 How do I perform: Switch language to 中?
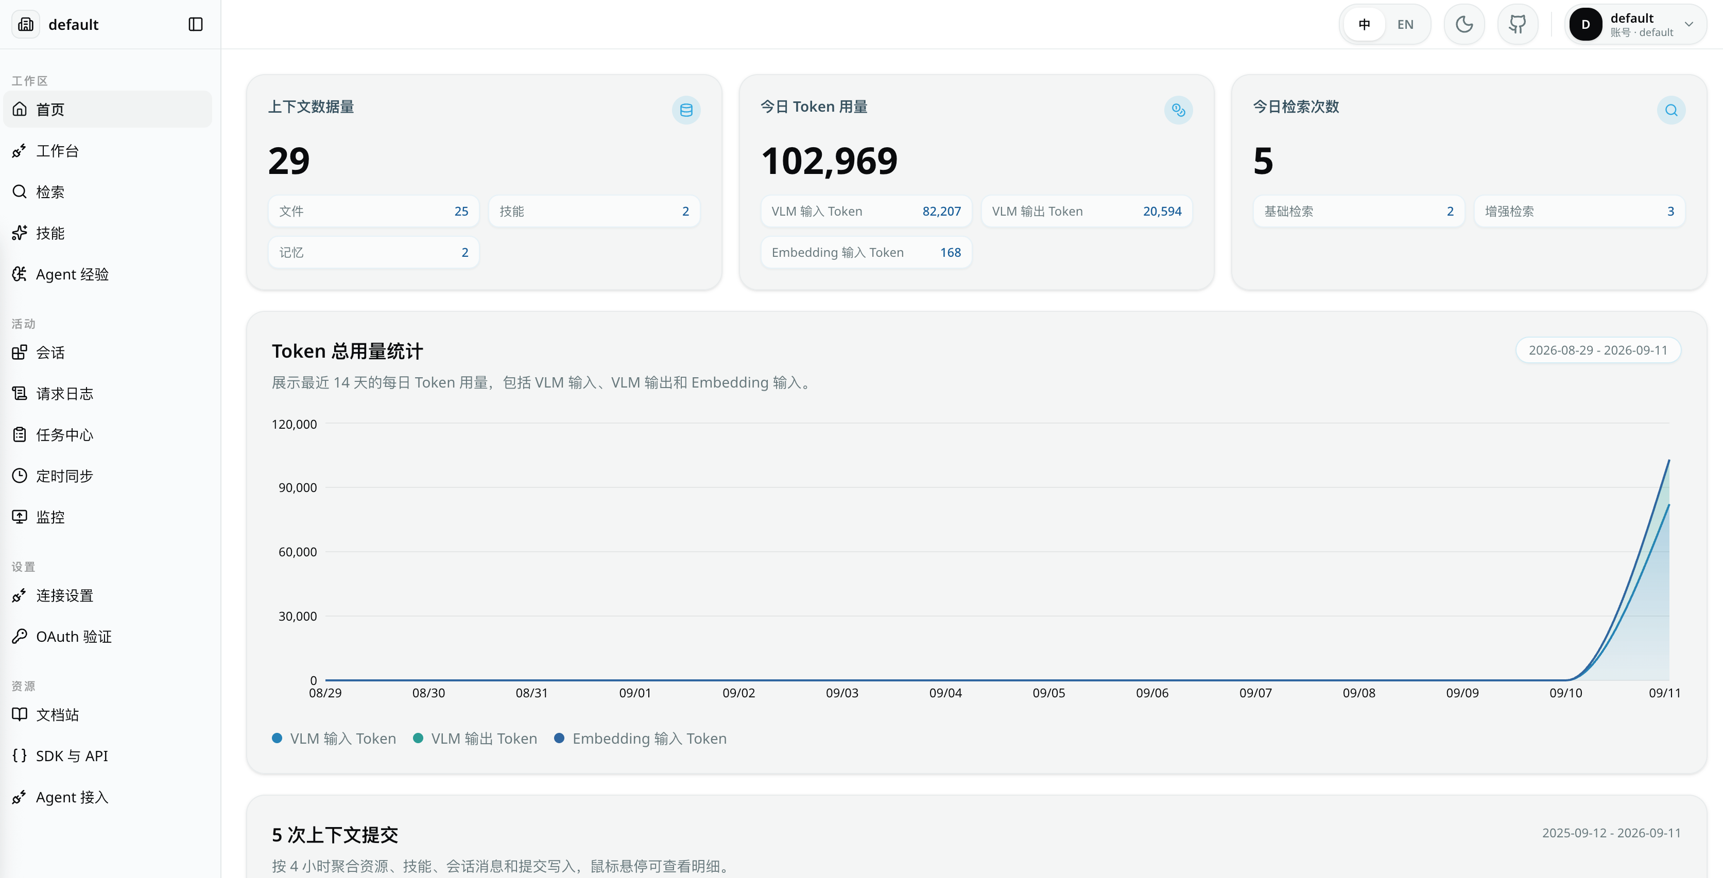pyautogui.click(x=1365, y=25)
